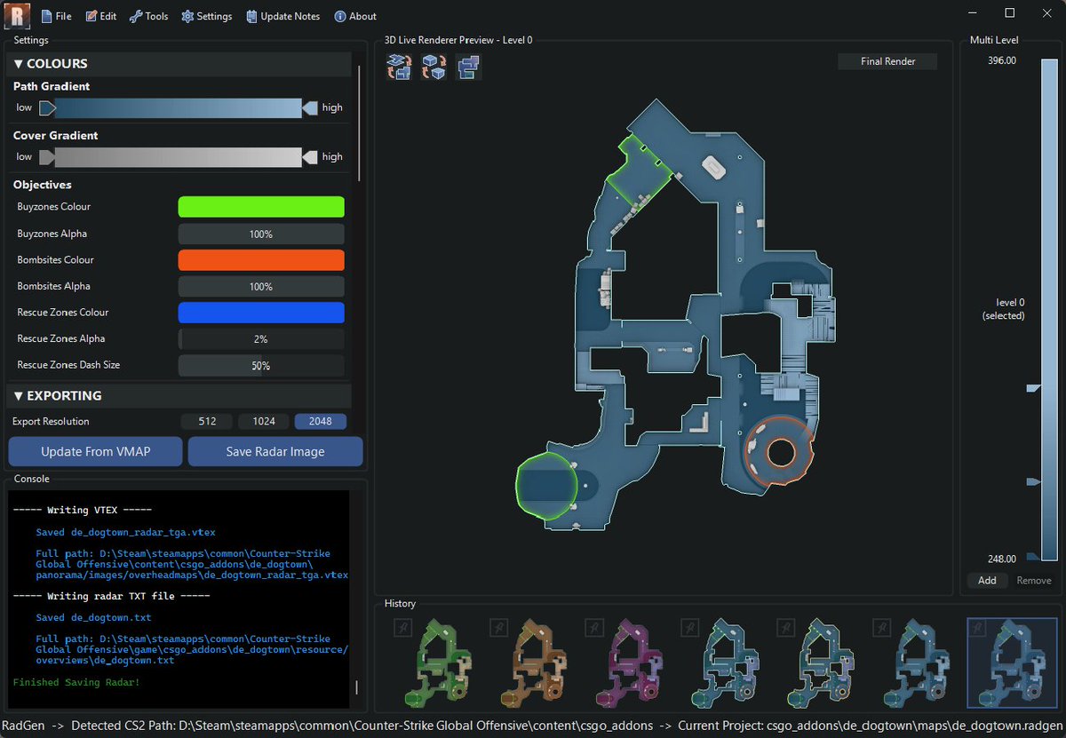Open the File menu
Viewport: 1066px width, 738px height.
point(56,16)
